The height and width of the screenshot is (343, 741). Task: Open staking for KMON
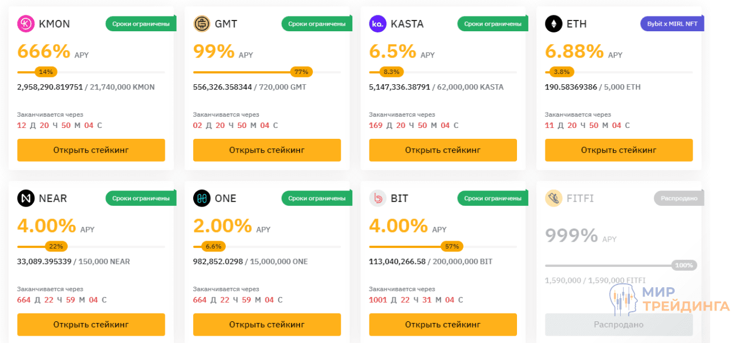(91, 150)
